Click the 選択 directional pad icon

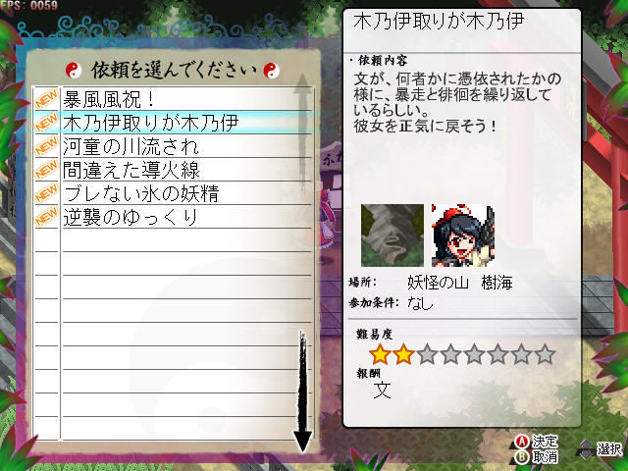pos(600,449)
